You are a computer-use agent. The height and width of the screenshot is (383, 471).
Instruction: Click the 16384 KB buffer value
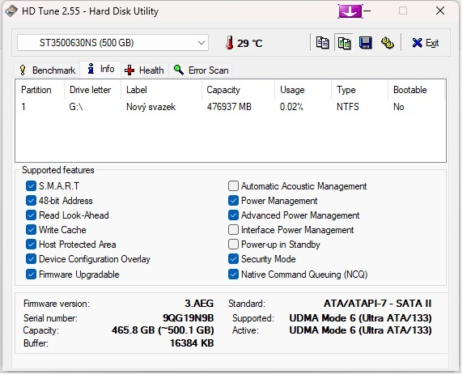(192, 343)
